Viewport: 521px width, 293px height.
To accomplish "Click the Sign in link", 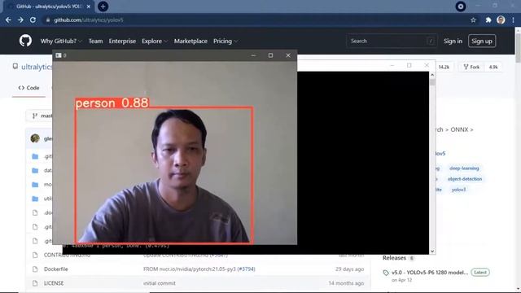I will pos(453,42).
